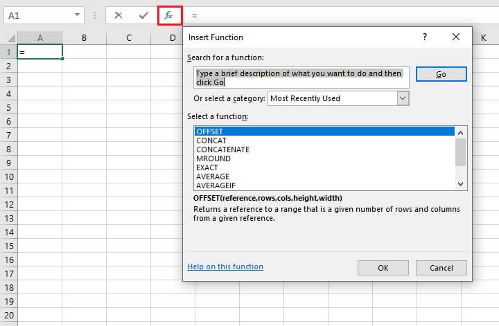Select AVERAGEIF in the function list
This screenshot has width=499, height=326.
[x=217, y=185]
